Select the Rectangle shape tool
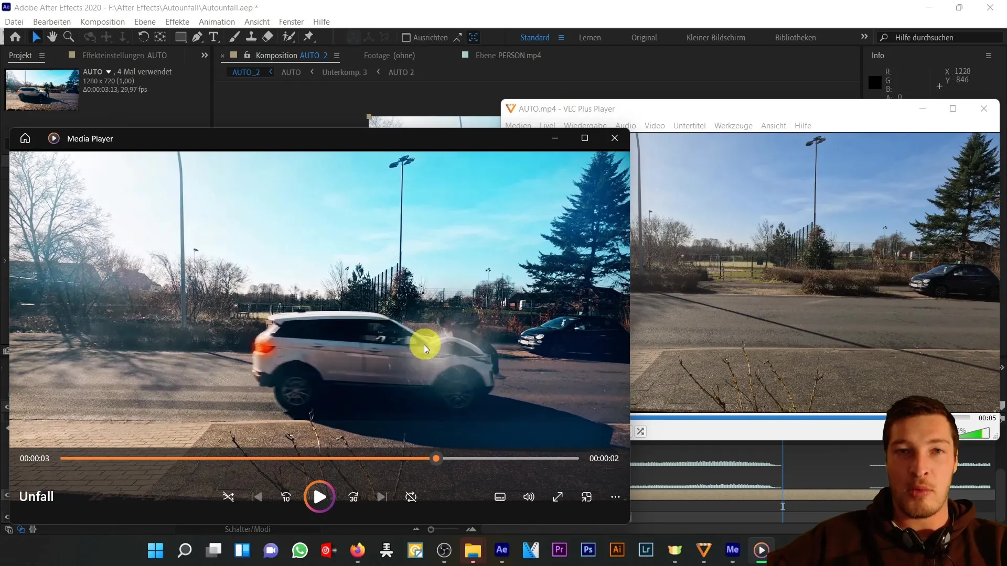Viewport: 1007px width, 566px height. tap(180, 37)
